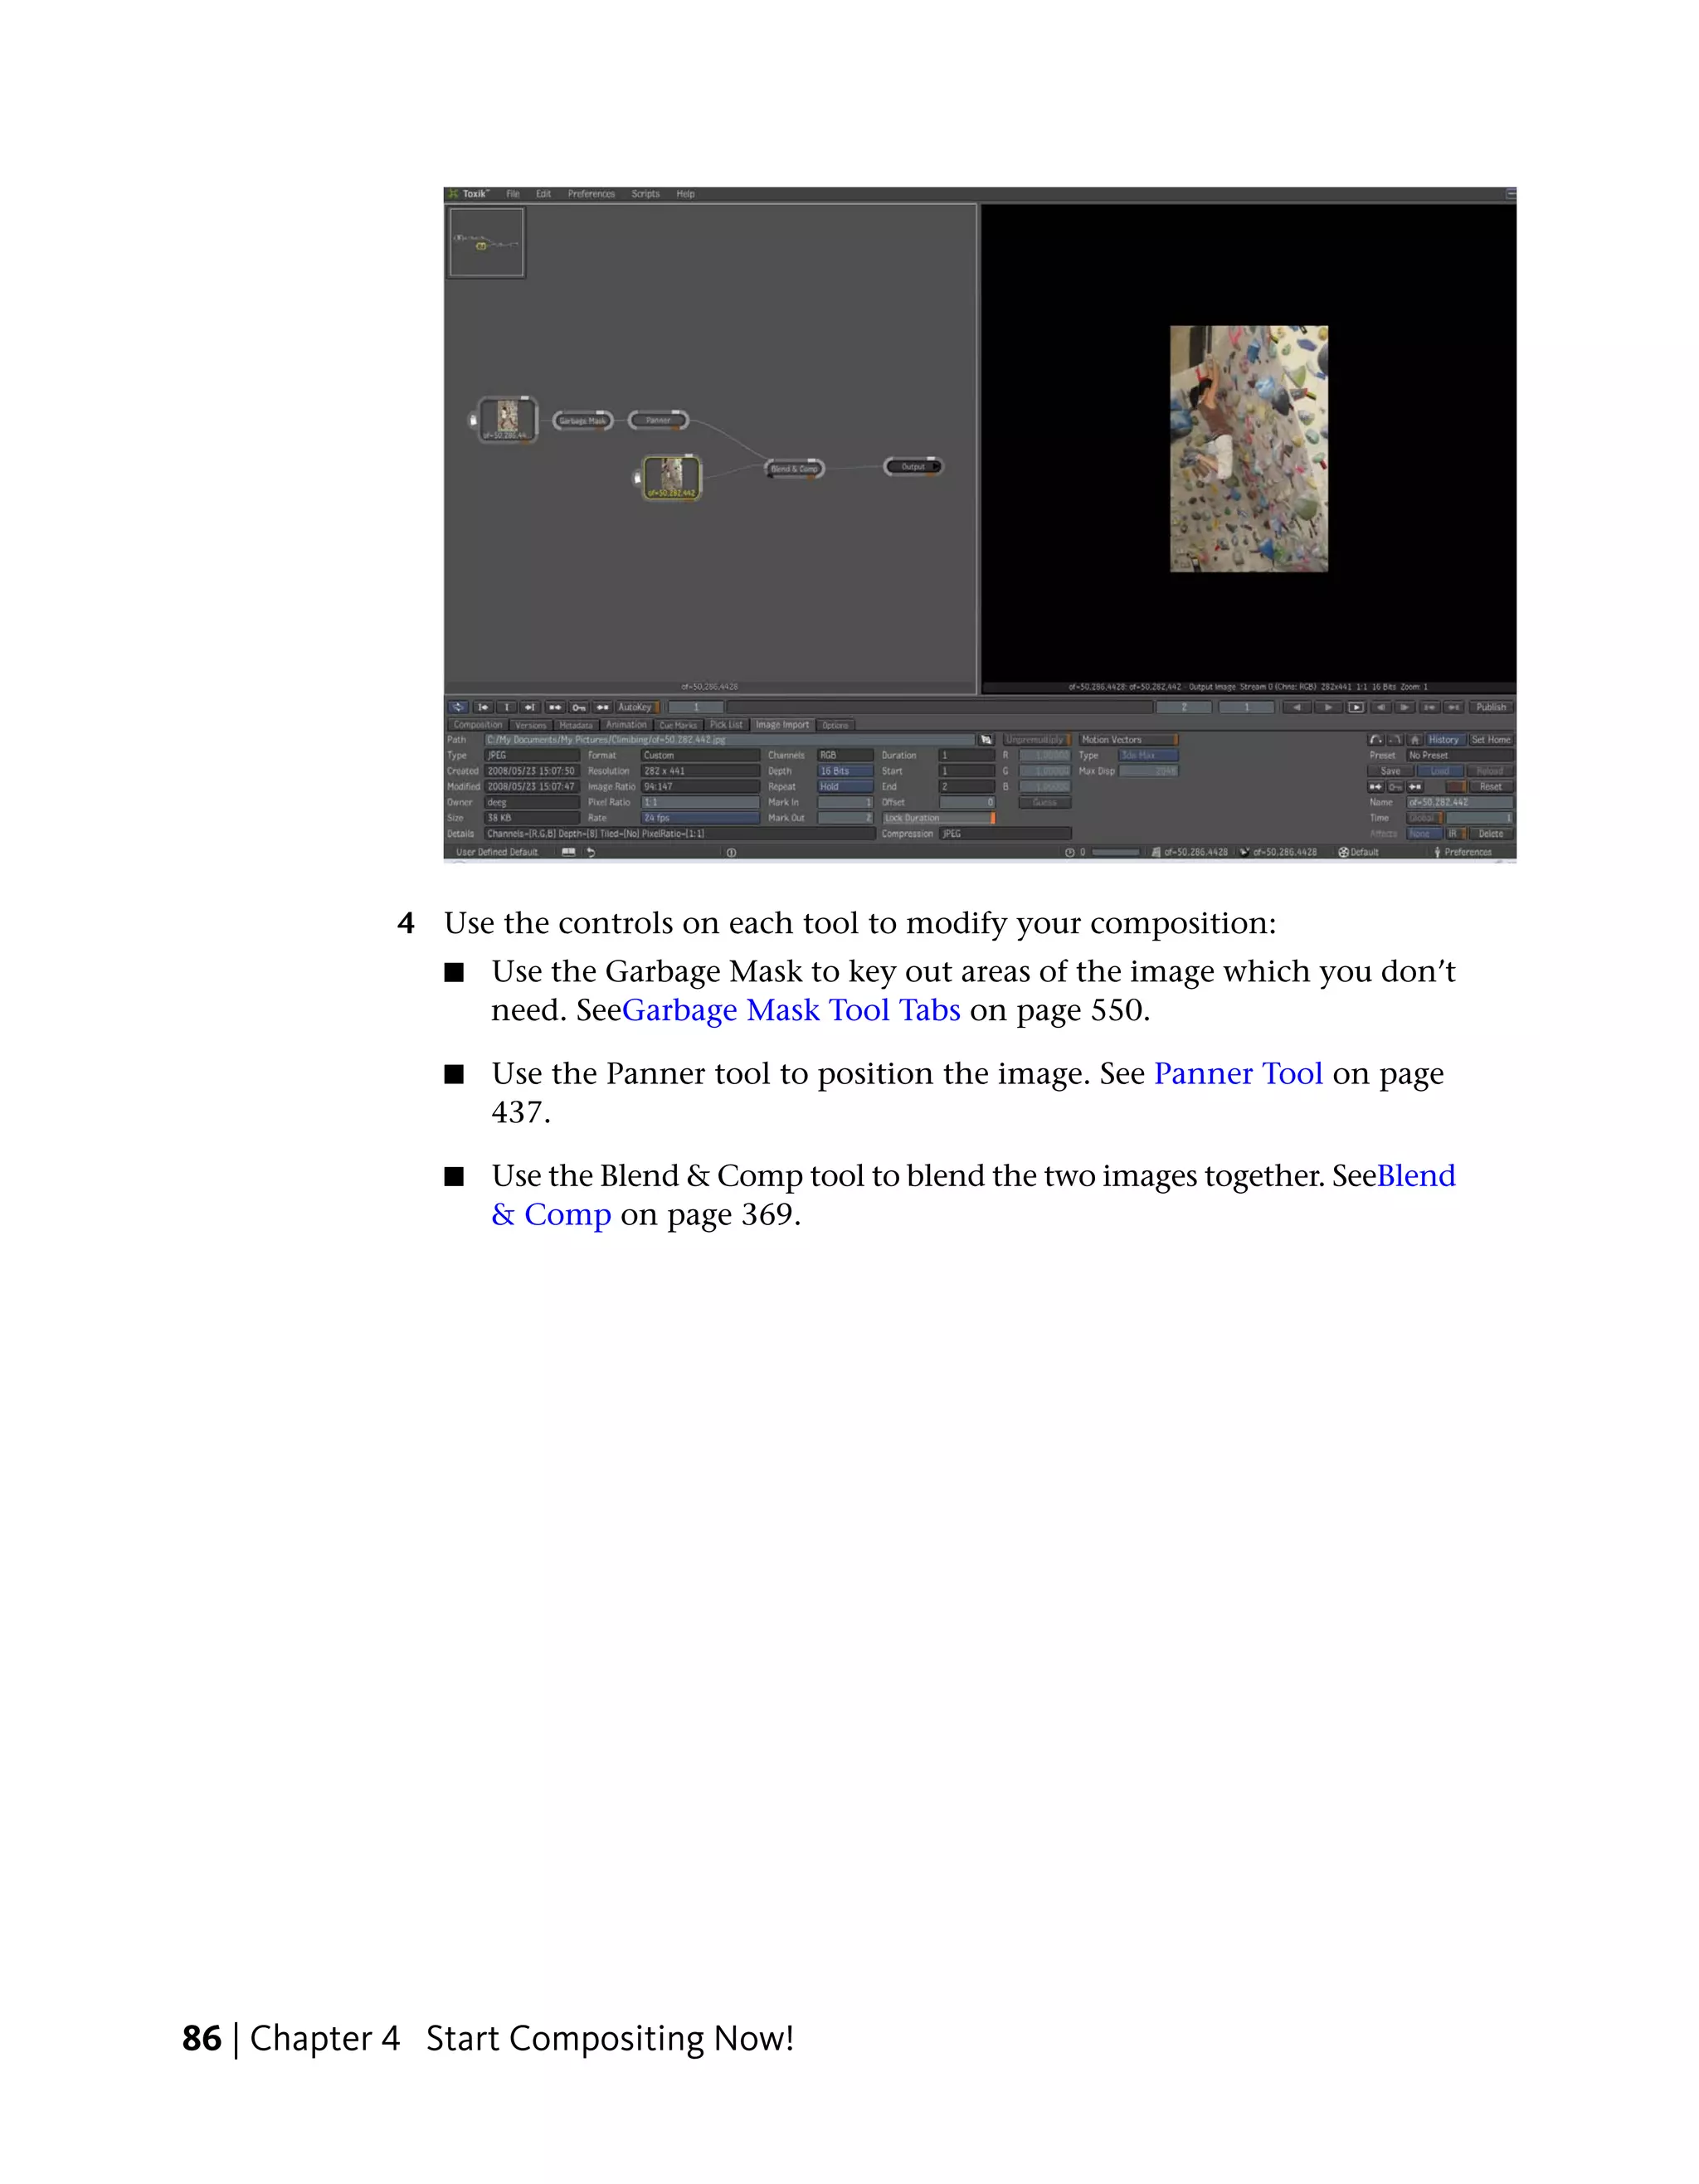Toggle the Motion Vectors button
This screenshot has width=1699, height=2184.
(x=1128, y=740)
